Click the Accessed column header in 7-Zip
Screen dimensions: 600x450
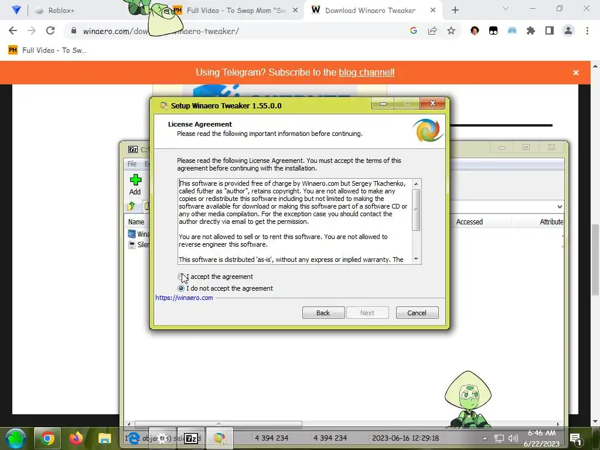coord(469,222)
